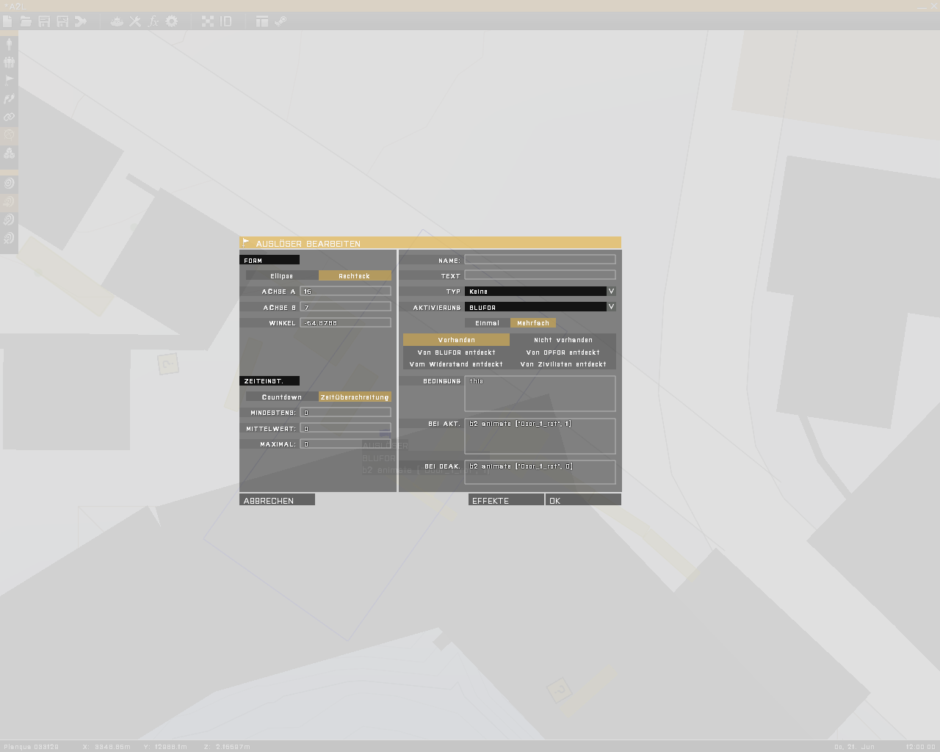Screen dimensions: 940x752
Task: Click the New mission file icon
Action: [x=7, y=21]
